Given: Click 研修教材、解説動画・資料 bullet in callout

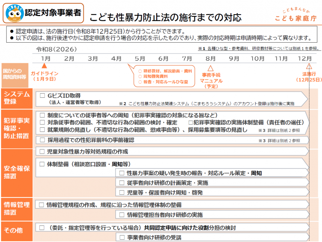Looking at the screenshot, I should pos(165,71).
